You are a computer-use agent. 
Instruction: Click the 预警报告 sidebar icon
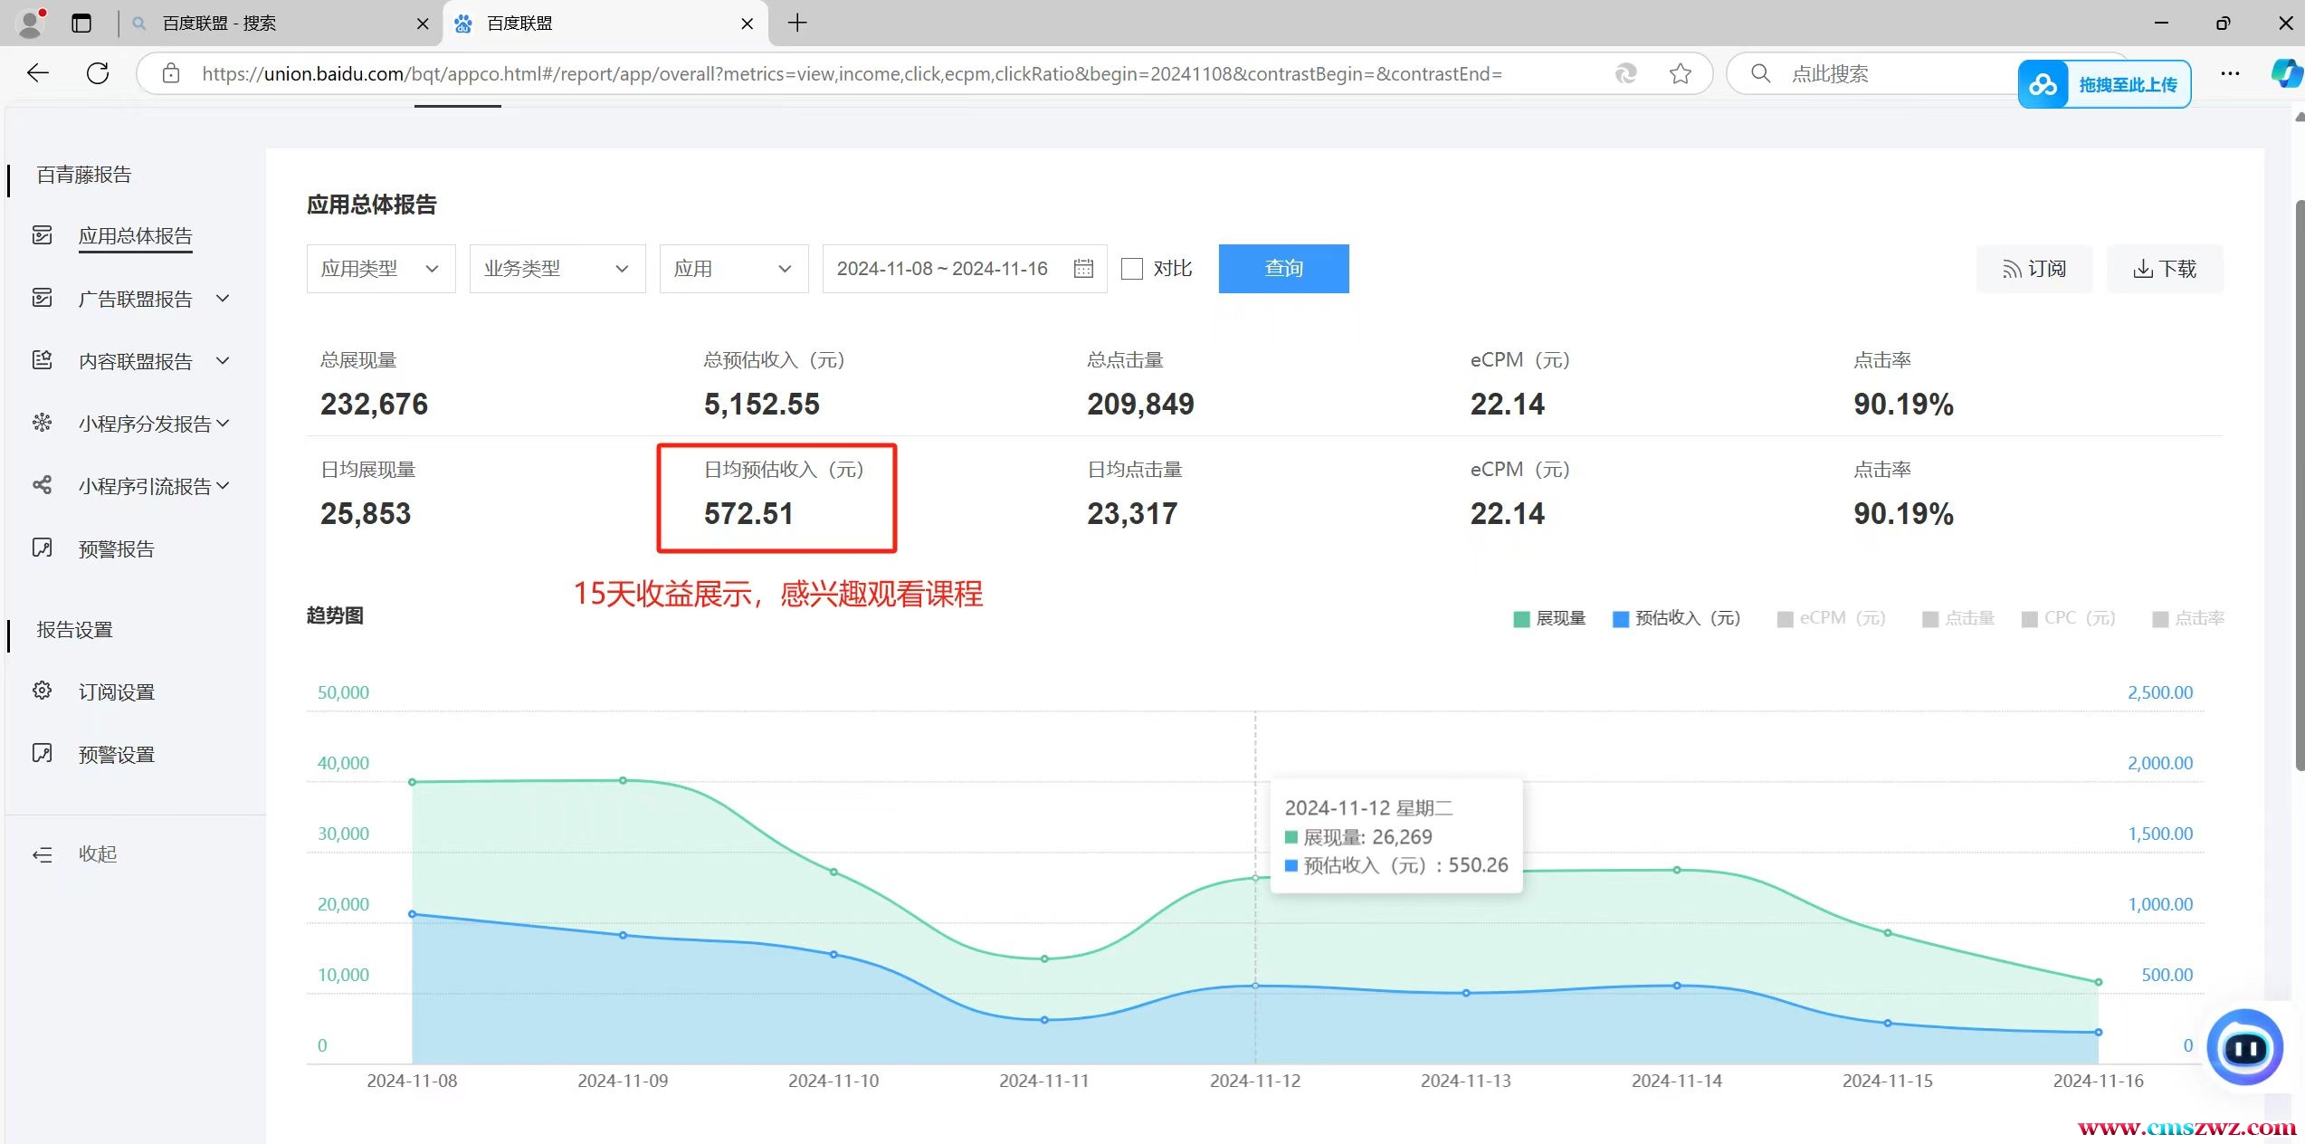point(43,548)
